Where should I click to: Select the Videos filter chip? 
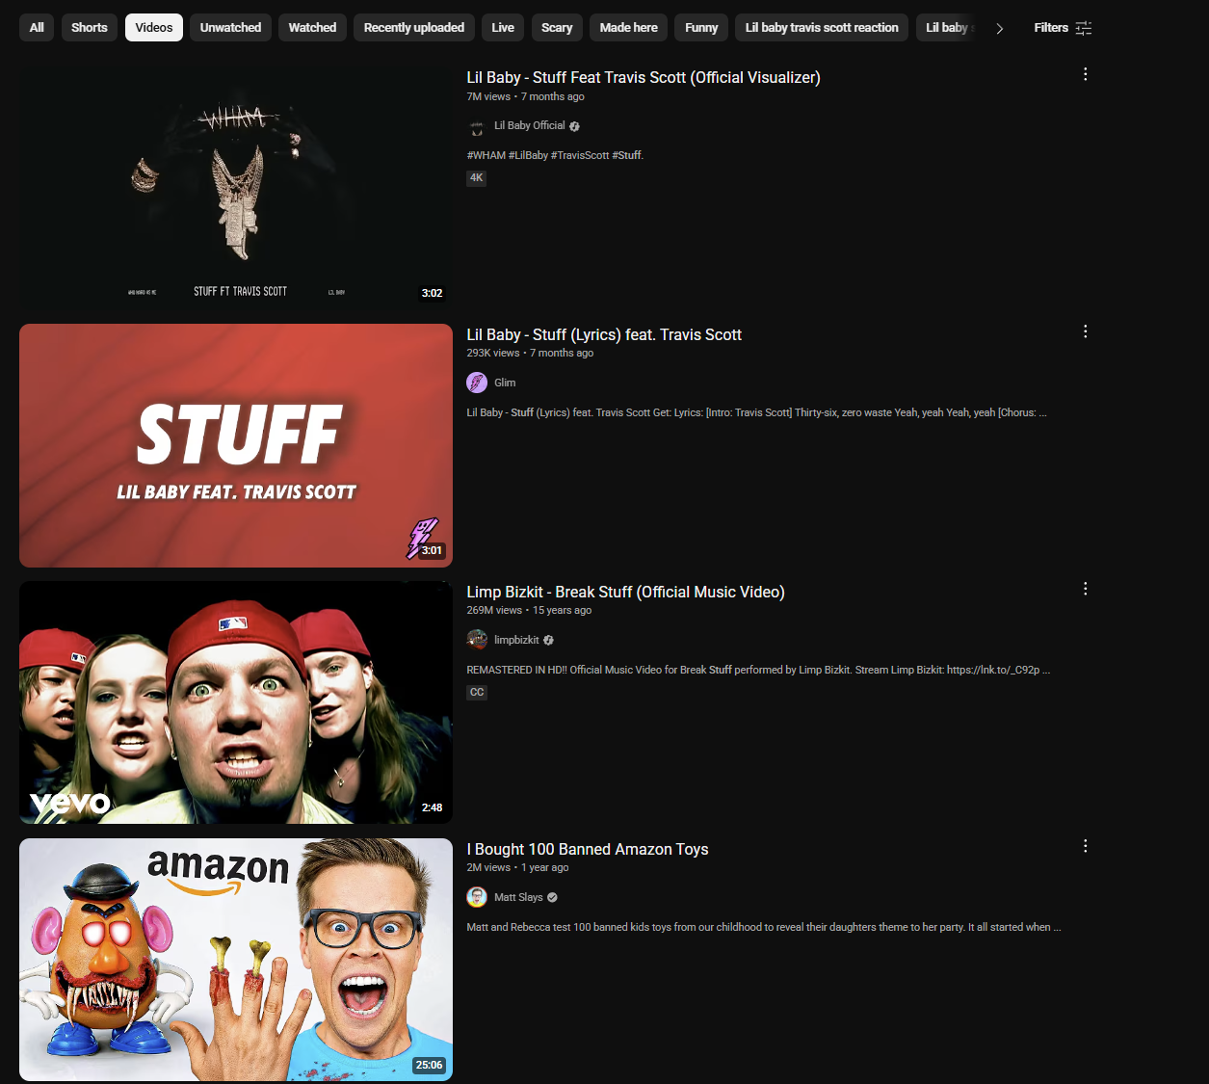[x=154, y=28]
